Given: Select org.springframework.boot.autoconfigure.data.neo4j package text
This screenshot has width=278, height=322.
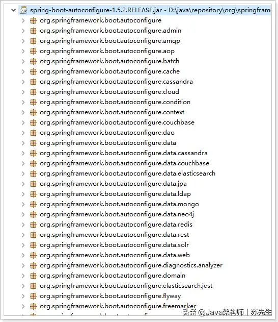Looking at the screenshot, I should click(117, 214).
